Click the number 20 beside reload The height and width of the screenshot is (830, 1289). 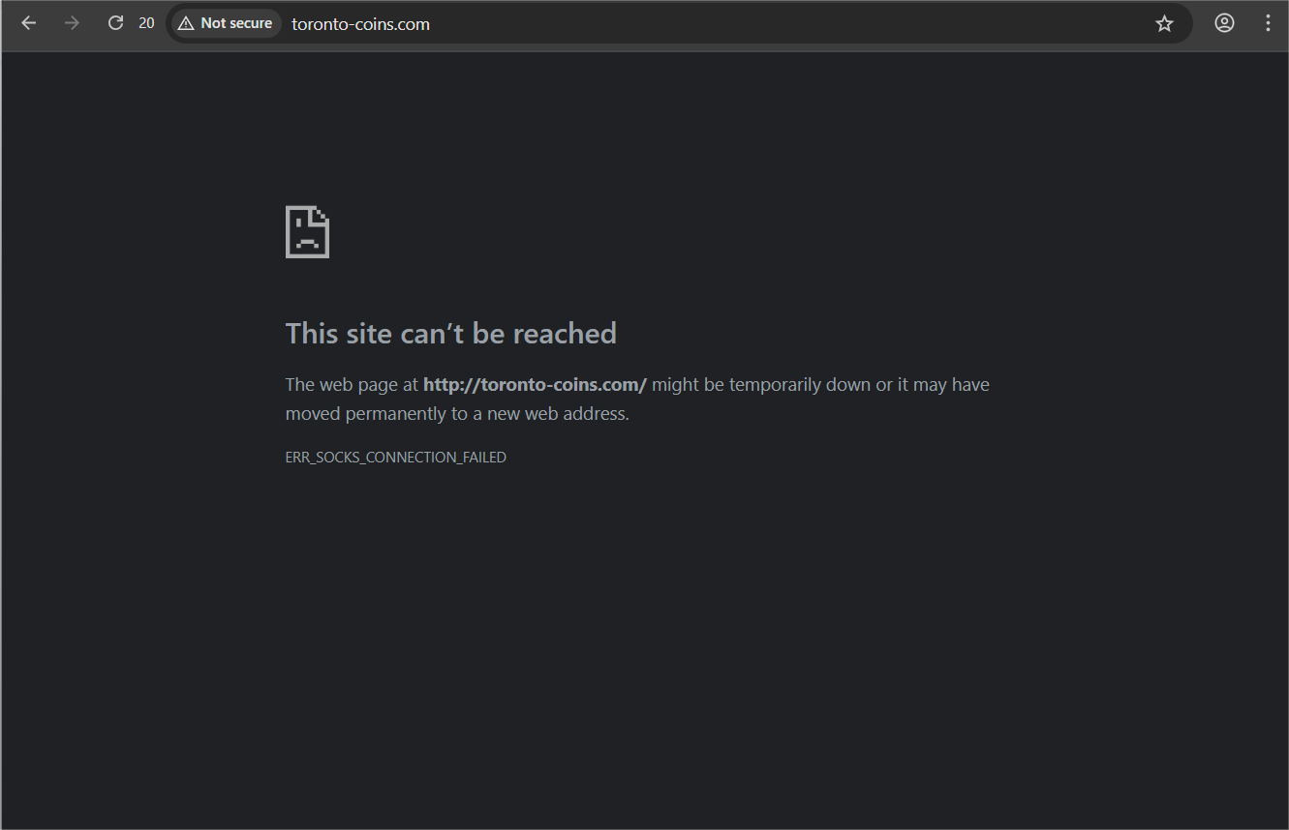pos(146,23)
